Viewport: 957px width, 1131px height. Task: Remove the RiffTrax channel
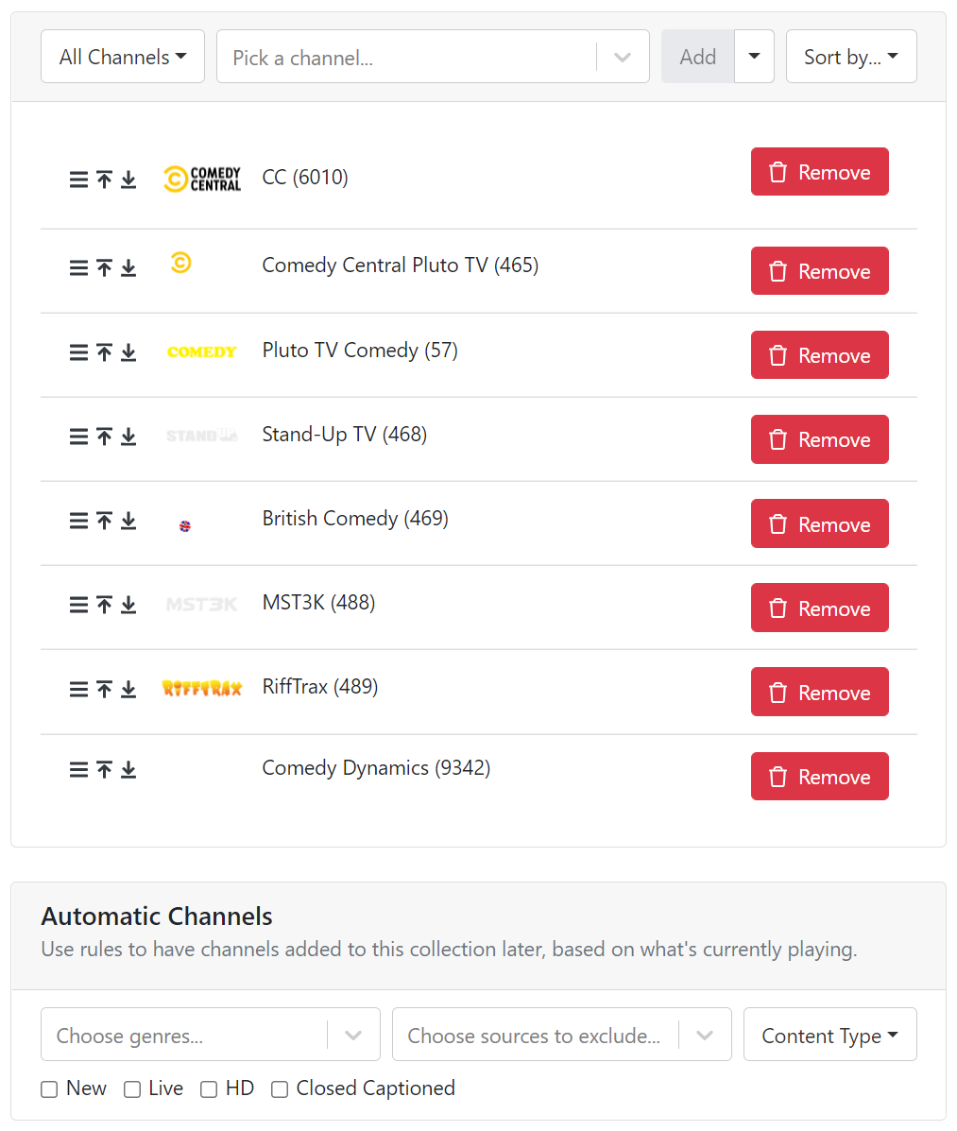pos(819,692)
